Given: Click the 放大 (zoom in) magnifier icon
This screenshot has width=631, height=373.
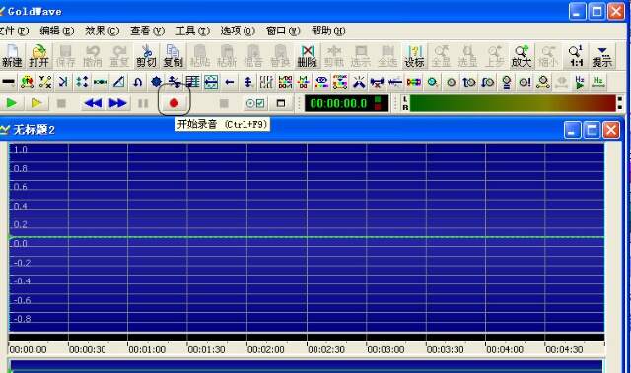Looking at the screenshot, I should tap(522, 56).
